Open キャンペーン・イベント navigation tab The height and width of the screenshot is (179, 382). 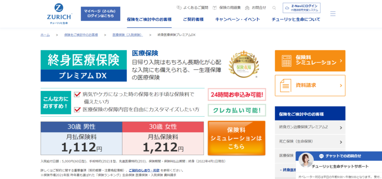click(237, 20)
